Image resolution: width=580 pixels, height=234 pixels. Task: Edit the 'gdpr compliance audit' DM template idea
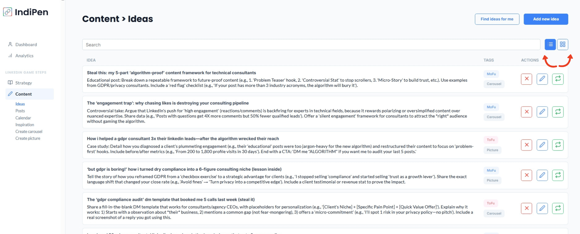(542, 208)
